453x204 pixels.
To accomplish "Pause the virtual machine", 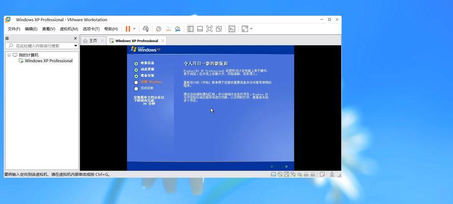I will pos(128,29).
